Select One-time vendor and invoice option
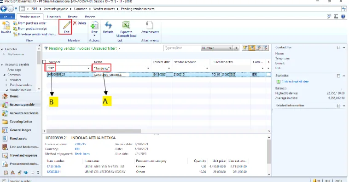This screenshot has height=182, width=349. pyautogui.click(x=34, y=34)
